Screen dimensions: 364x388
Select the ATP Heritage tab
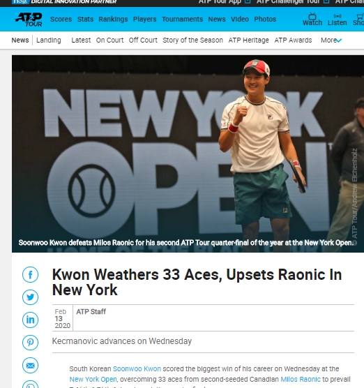[x=248, y=40]
